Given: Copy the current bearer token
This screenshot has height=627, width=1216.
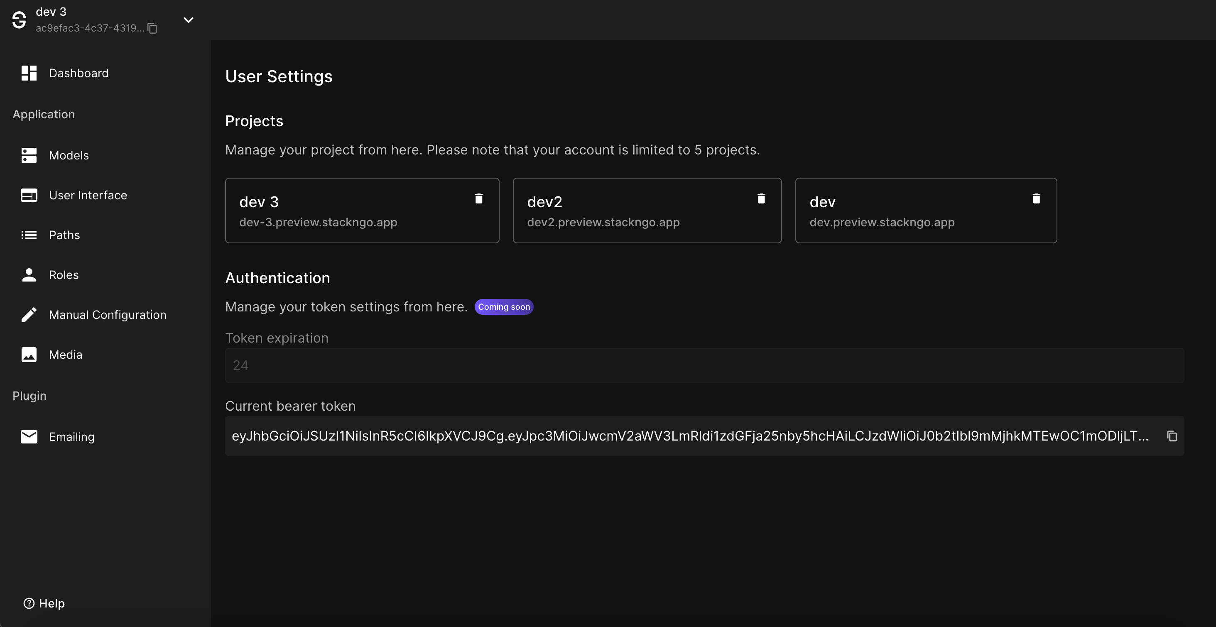Looking at the screenshot, I should 1172,436.
